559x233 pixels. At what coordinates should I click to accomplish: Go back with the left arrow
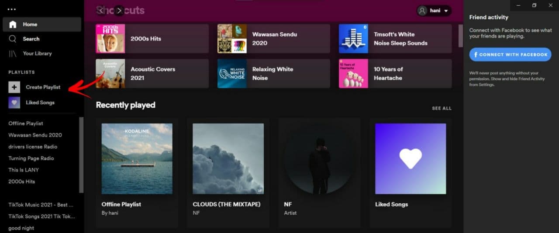click(x=101, y=10)
